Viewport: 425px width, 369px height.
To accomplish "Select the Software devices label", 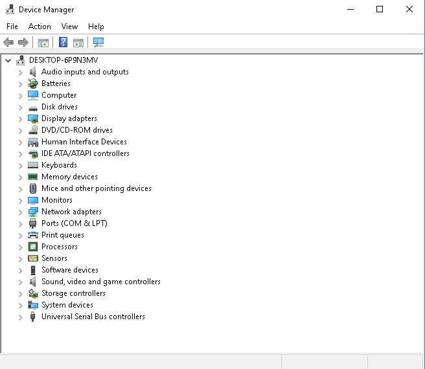I will 70,270.
